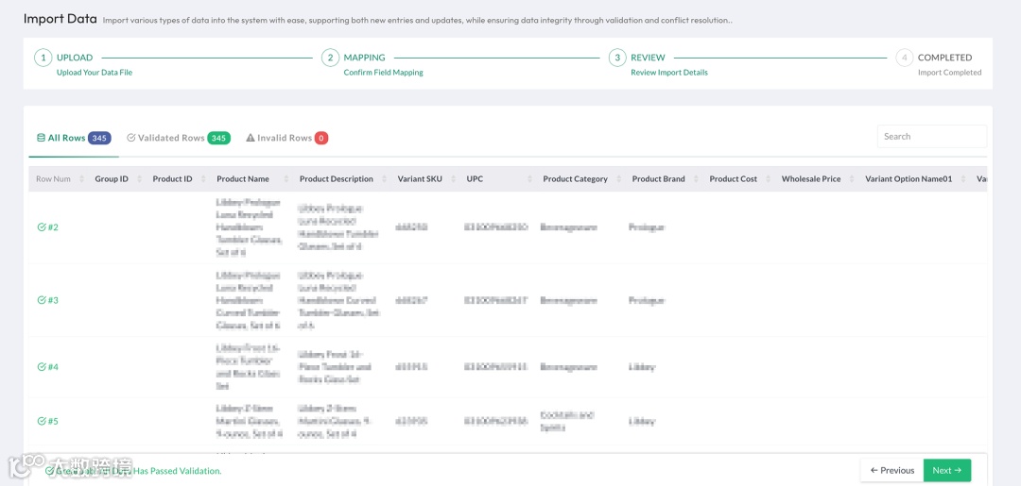
Task: Click the Product Category column header
Action: (x=575, y=179)
